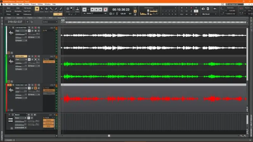
Task: Choose the Move tool in the toolbar
Action: point(46,9)
